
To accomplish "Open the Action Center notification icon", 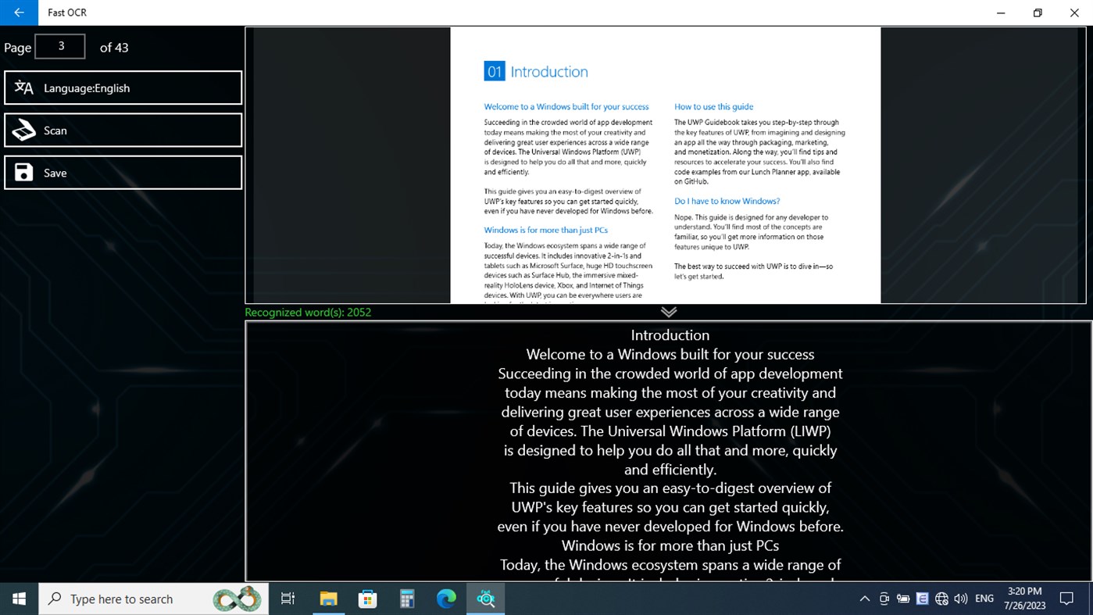I will 1067,599.
